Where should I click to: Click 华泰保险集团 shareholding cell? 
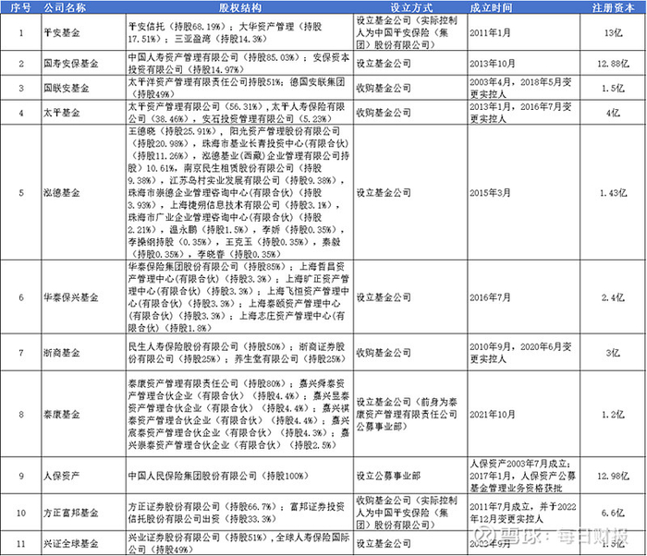coord(239,297)
